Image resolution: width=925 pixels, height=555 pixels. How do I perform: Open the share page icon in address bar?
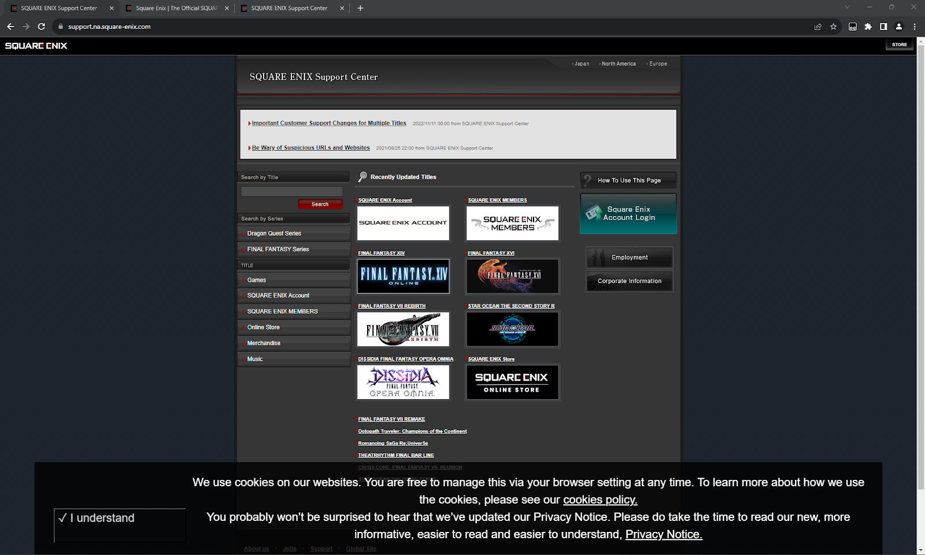point(818,27)
